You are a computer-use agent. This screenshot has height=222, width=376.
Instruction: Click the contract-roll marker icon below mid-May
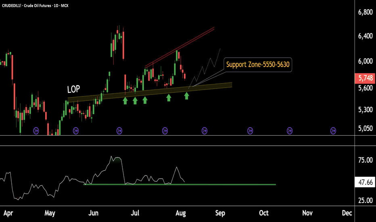(x=76, y=131)
